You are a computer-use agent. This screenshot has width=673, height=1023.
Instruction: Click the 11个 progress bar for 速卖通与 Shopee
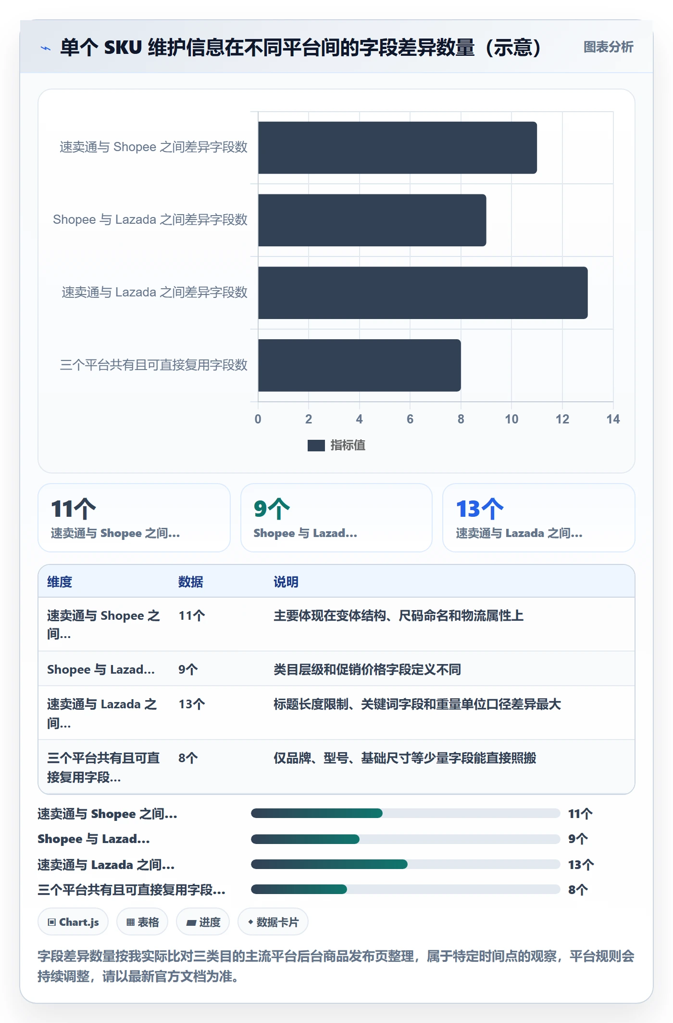pos(405,814)
